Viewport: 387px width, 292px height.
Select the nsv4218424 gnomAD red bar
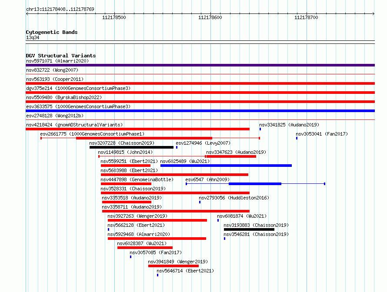[x=138, y=129]
